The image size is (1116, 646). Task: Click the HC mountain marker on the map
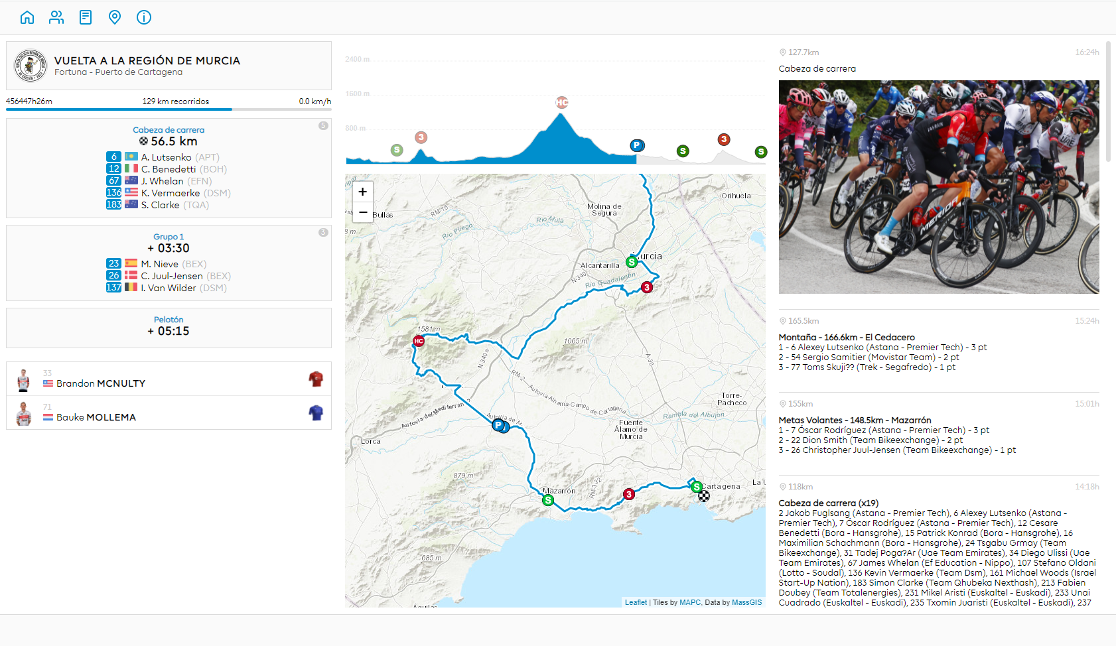419,341
